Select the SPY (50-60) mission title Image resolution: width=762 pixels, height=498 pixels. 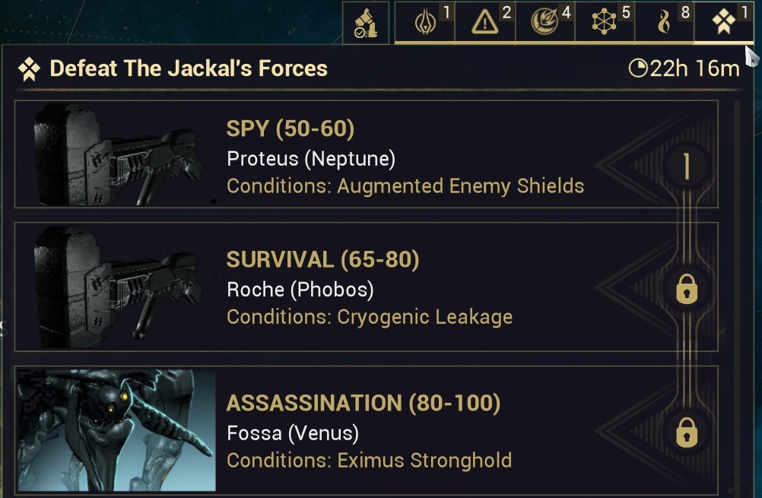coord(291,129)
